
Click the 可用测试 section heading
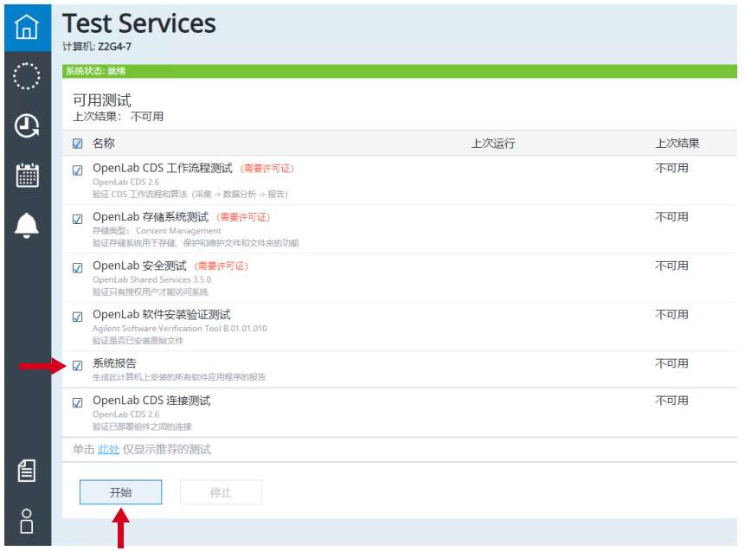pos(102,100)
